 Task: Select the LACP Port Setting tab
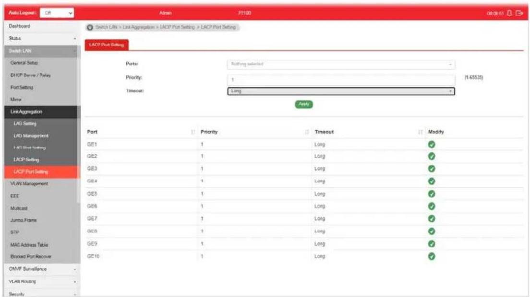coord(107,45)
